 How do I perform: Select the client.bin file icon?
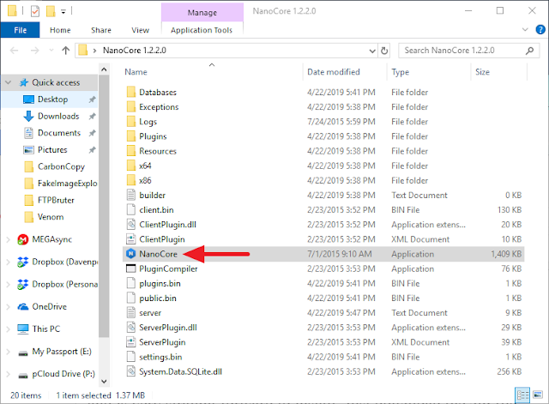[x=130, y=209]
